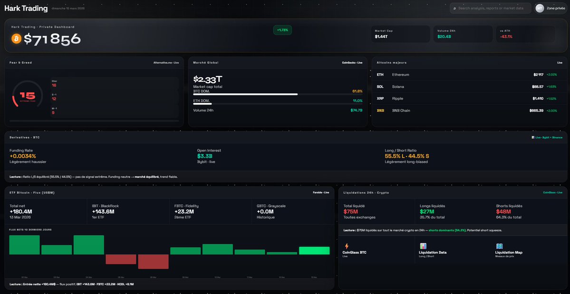Open the Liquidation Map icon

(x=499, y=246)
